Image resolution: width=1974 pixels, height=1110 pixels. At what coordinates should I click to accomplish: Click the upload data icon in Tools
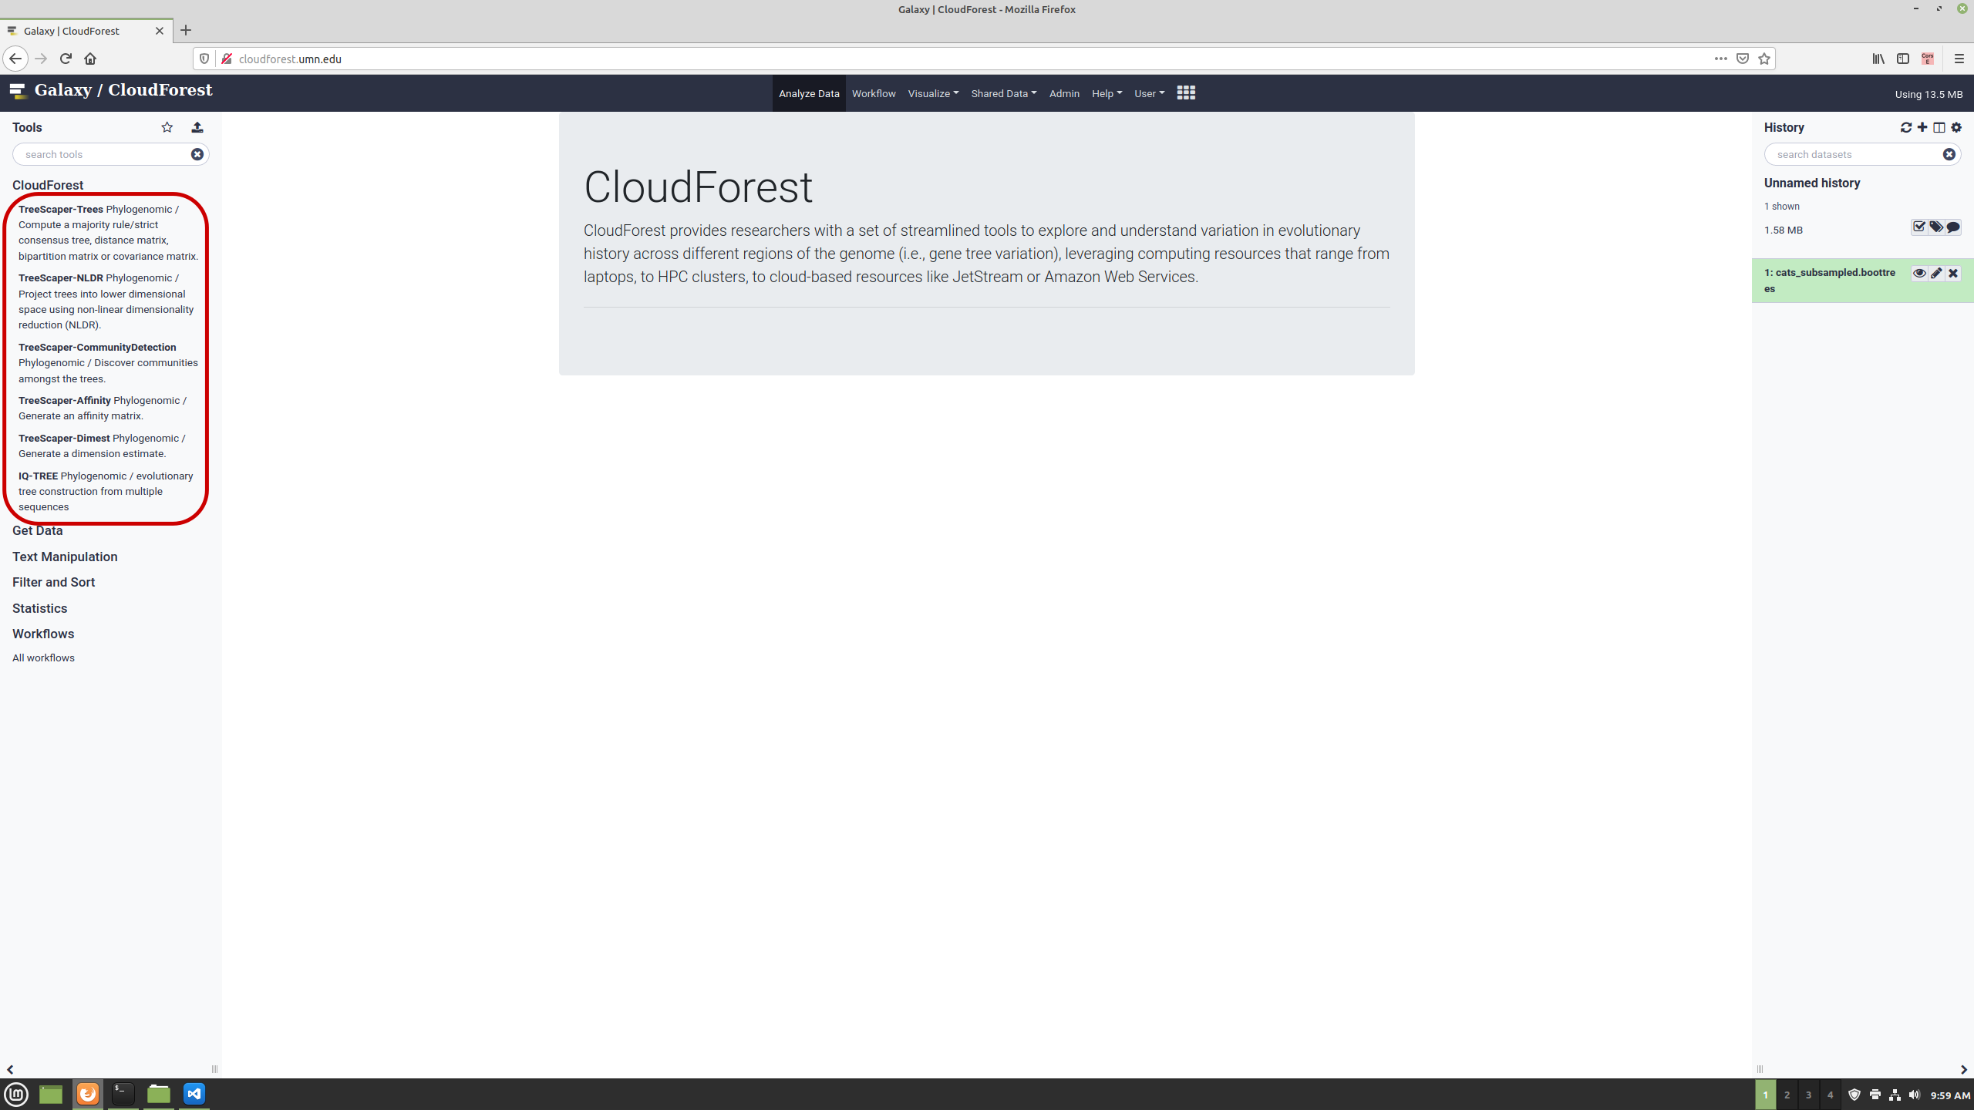click(197, 127)
